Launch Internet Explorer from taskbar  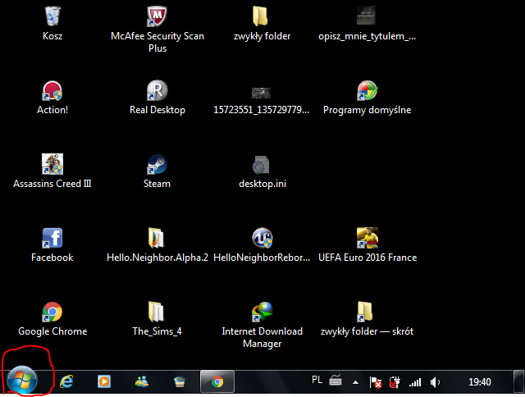(68, 381)
